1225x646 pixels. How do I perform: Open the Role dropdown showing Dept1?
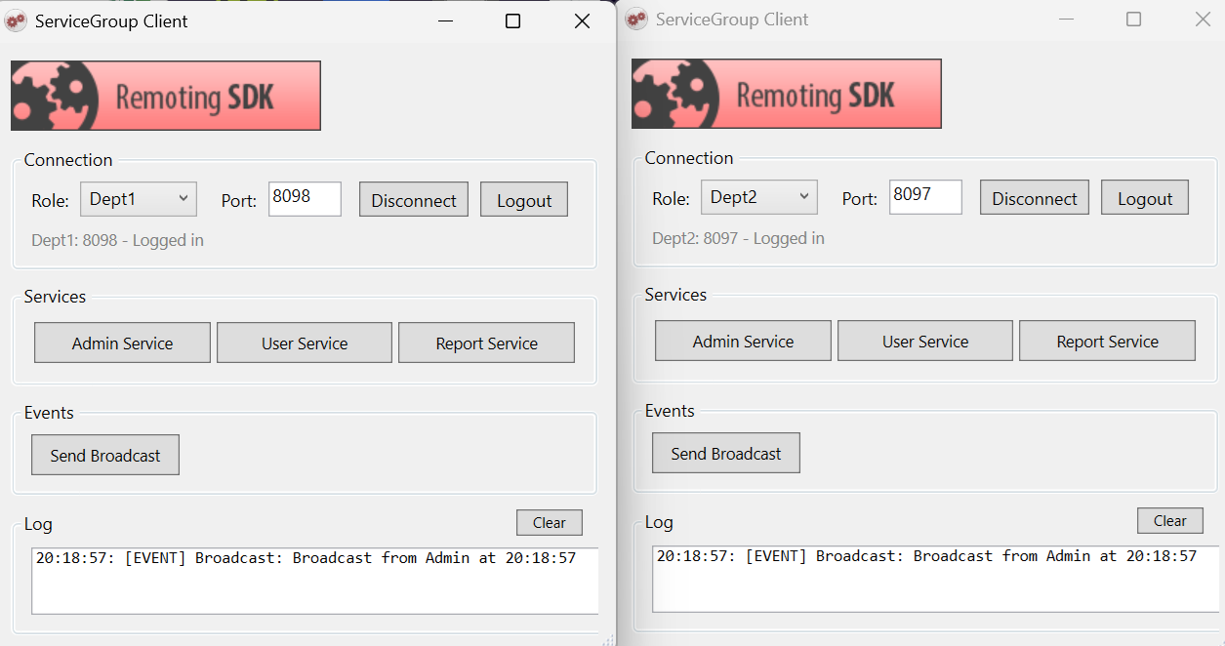click(139, 199)
